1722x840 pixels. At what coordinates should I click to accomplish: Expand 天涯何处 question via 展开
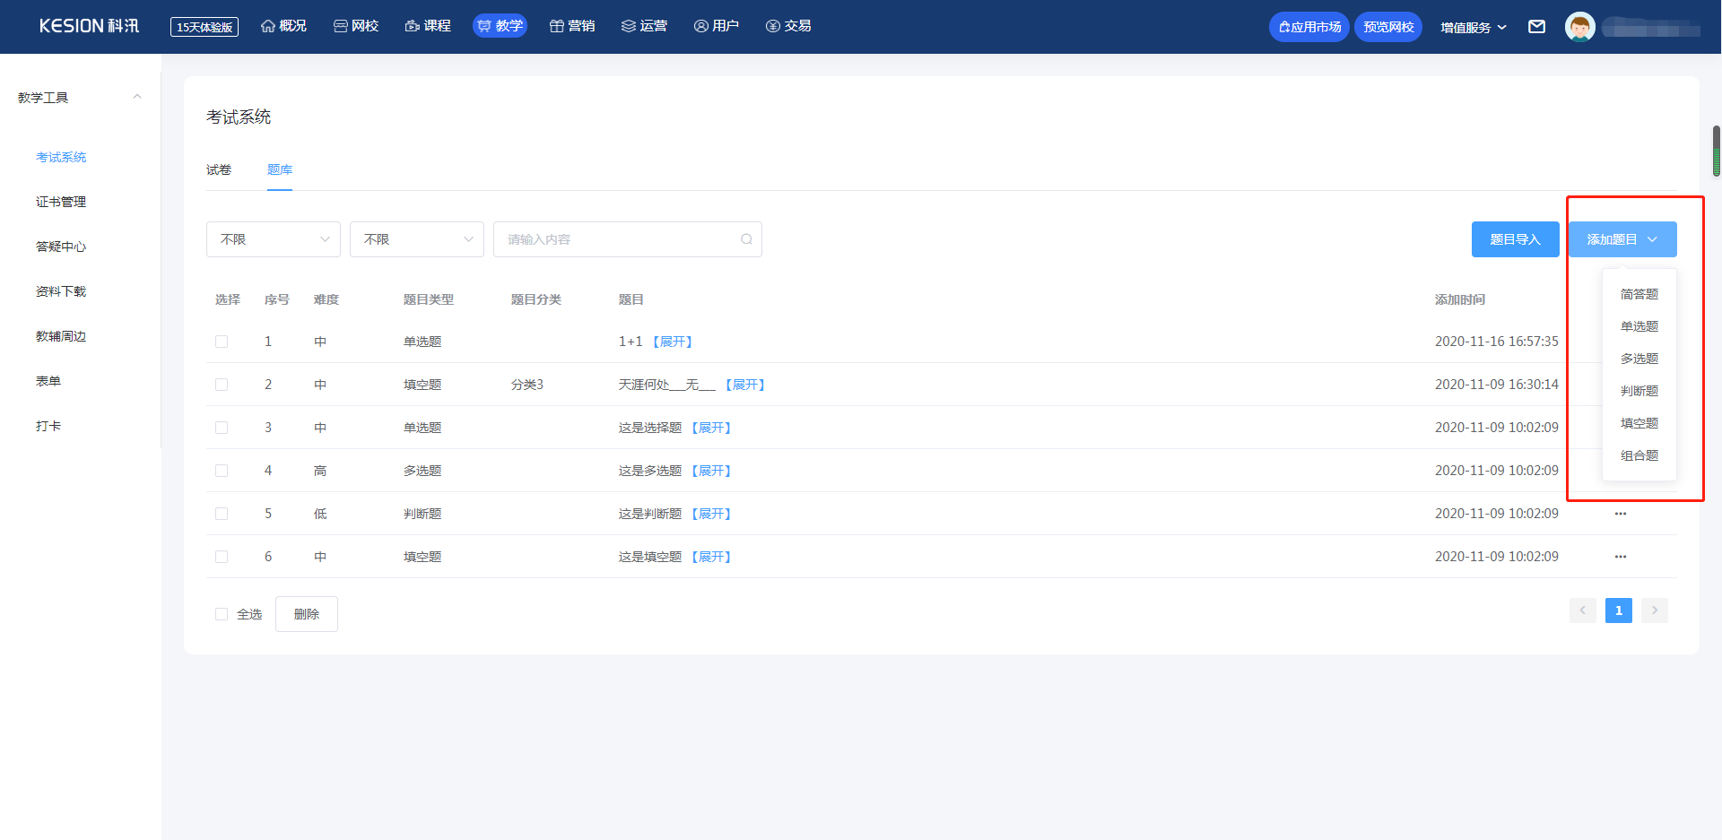(x=745, y=385)
